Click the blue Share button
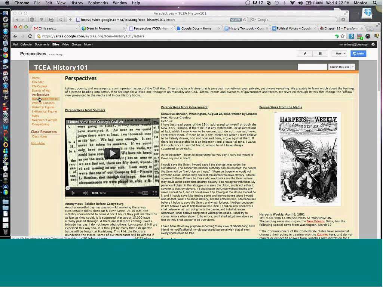The width and height of the screenshot is (383, 287). (358, 53)
